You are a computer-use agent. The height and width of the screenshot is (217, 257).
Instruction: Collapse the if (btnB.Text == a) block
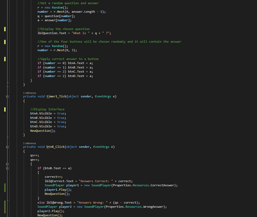point(7,168)
